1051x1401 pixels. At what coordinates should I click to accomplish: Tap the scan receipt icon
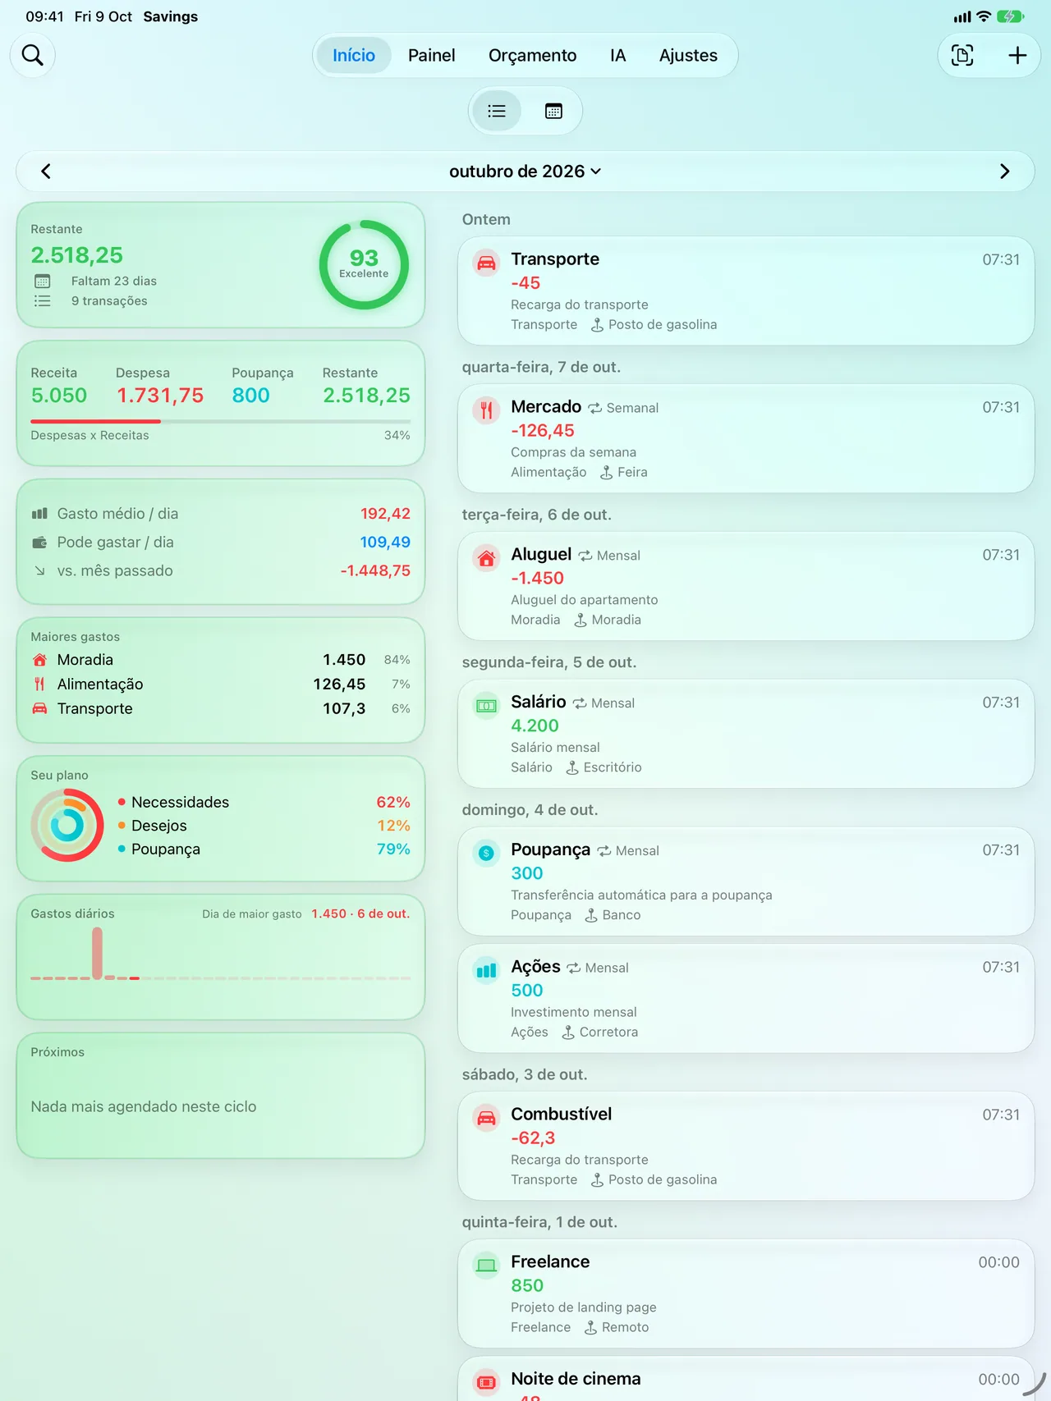coord(962,55)
